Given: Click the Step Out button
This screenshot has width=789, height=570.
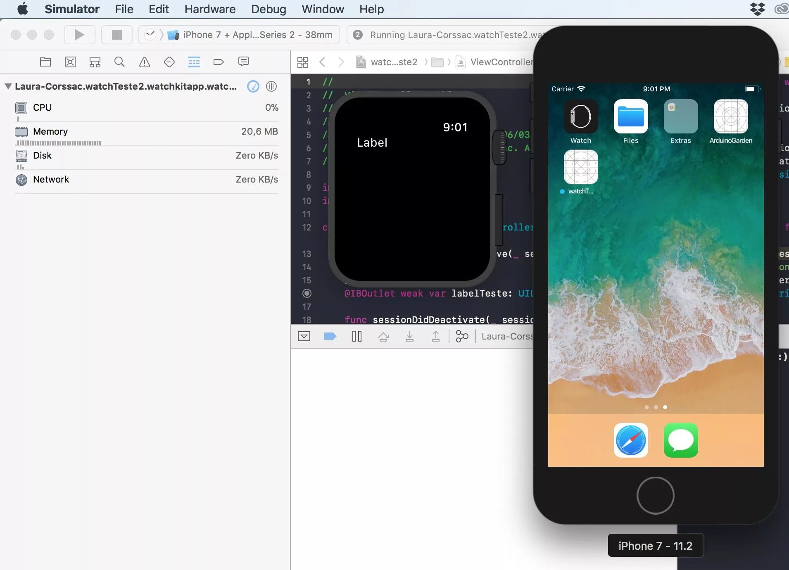Looking at the screenshot, I should (x=436, y=336).
